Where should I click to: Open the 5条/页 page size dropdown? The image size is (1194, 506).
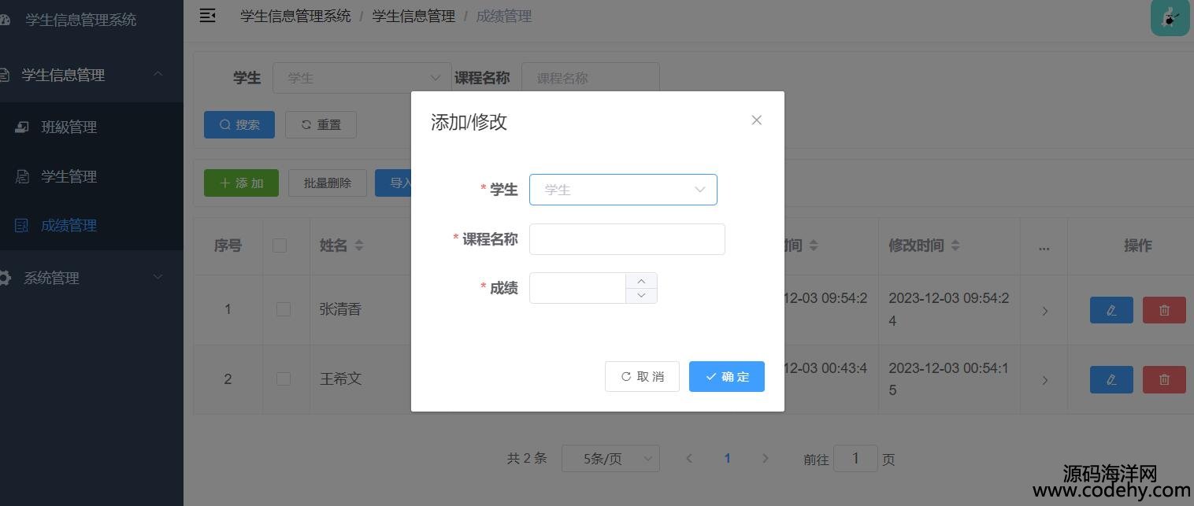click(610, 459)
